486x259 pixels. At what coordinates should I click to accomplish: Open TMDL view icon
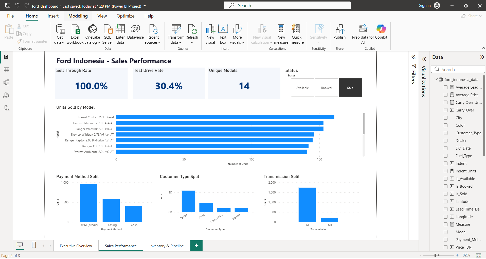click(x=6, y=108)
